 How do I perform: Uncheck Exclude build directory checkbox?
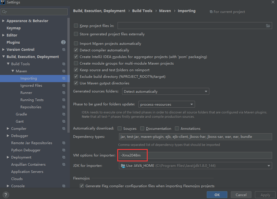pyautogui.click(x=76, y=76)
